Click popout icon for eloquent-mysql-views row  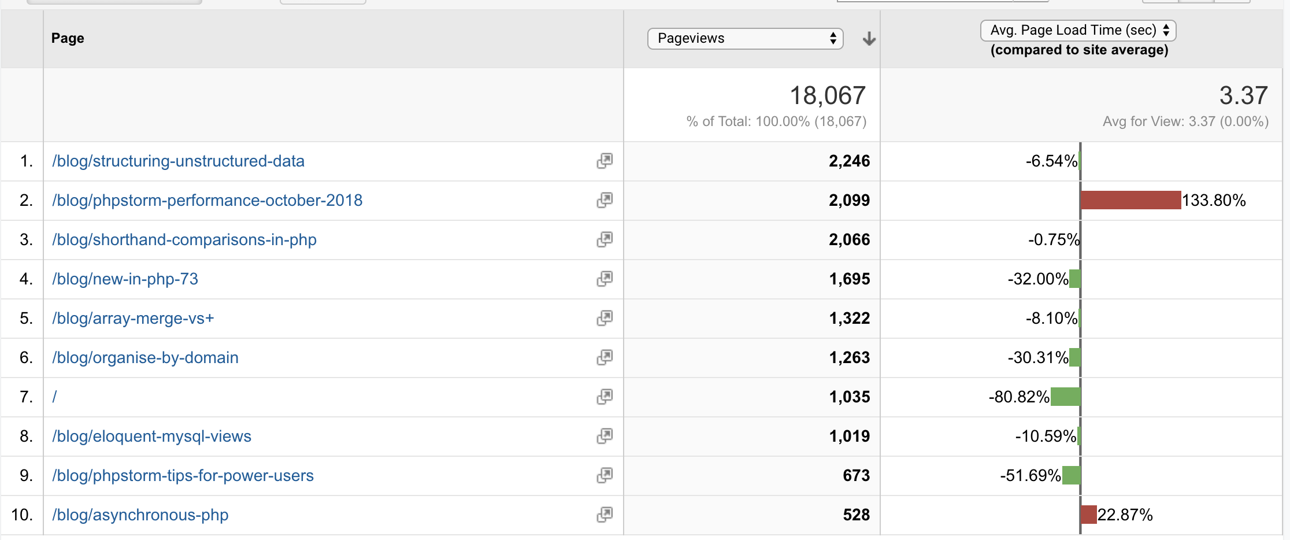pyautogui.click(x=605, y=436)
